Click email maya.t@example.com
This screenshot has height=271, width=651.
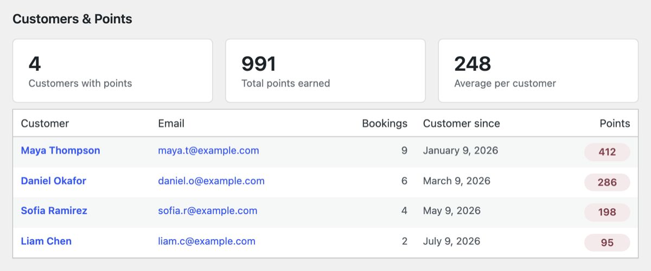click(209, 151)
